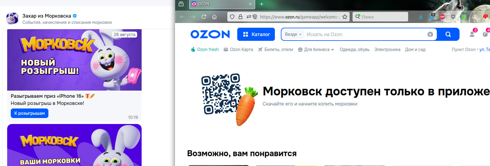This screenshot has height=166, width=490.
Task: Open Электроника category
Action: tap(387, 49)
